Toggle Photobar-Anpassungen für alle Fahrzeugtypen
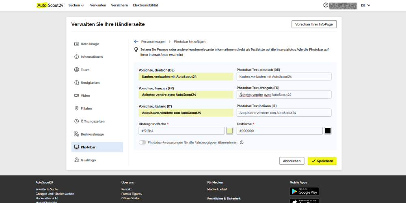 (143, 143)
